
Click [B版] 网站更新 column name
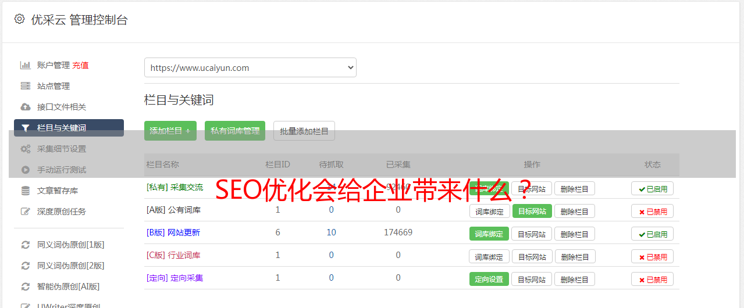tap(173, 232)
